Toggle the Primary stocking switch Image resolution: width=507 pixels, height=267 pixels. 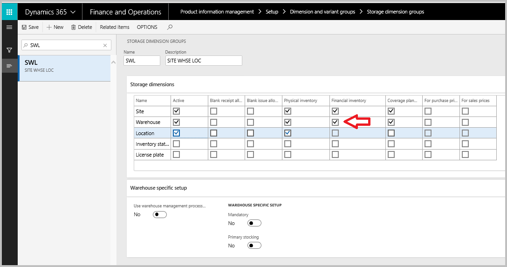click(254, 246)
